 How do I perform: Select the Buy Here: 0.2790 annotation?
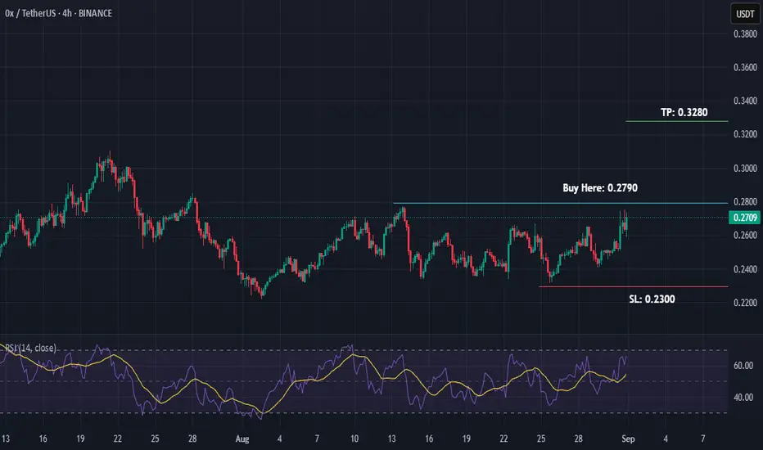[600, 188]
